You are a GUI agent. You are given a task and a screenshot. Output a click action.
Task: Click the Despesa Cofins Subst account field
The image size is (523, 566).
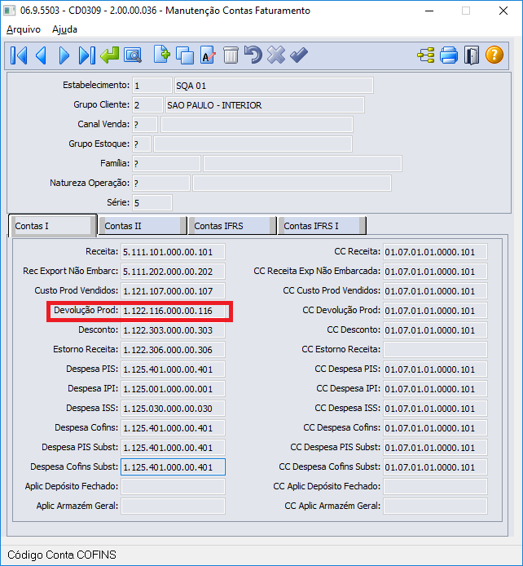[x=173, y=467]
